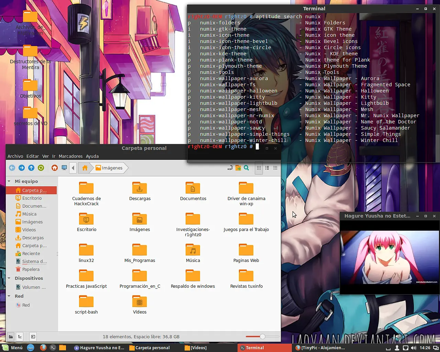Launch Firefox from the taskbar
The image size is (440, 352).
[x=43, y=348]
